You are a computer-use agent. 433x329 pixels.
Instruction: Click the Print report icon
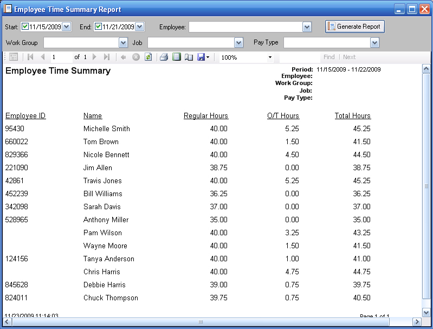[164, 57]
